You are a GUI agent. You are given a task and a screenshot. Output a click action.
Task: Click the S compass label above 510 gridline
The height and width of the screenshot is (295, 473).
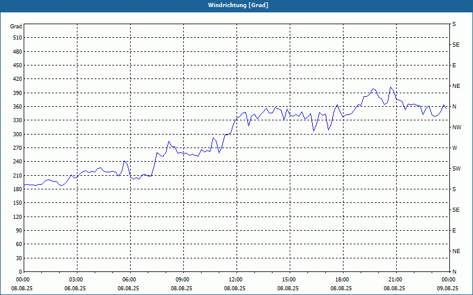454,24
